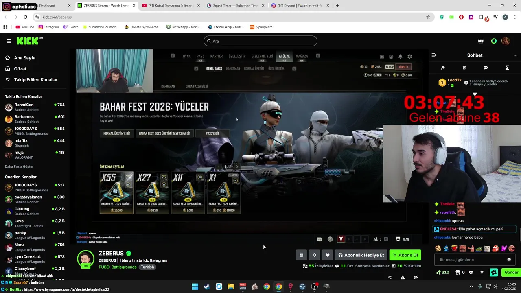Open site information icon in address bar

pyautogui.click(x=37, y=17)
